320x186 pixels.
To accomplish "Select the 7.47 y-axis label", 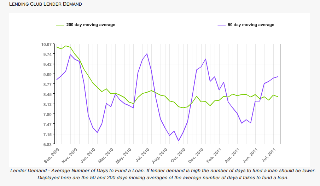I will click(47, 124).
